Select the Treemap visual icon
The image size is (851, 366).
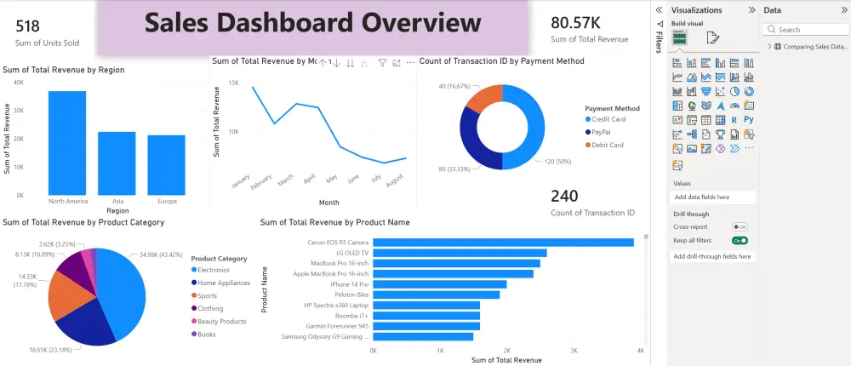pyautogui.click(x=677, y=106)
